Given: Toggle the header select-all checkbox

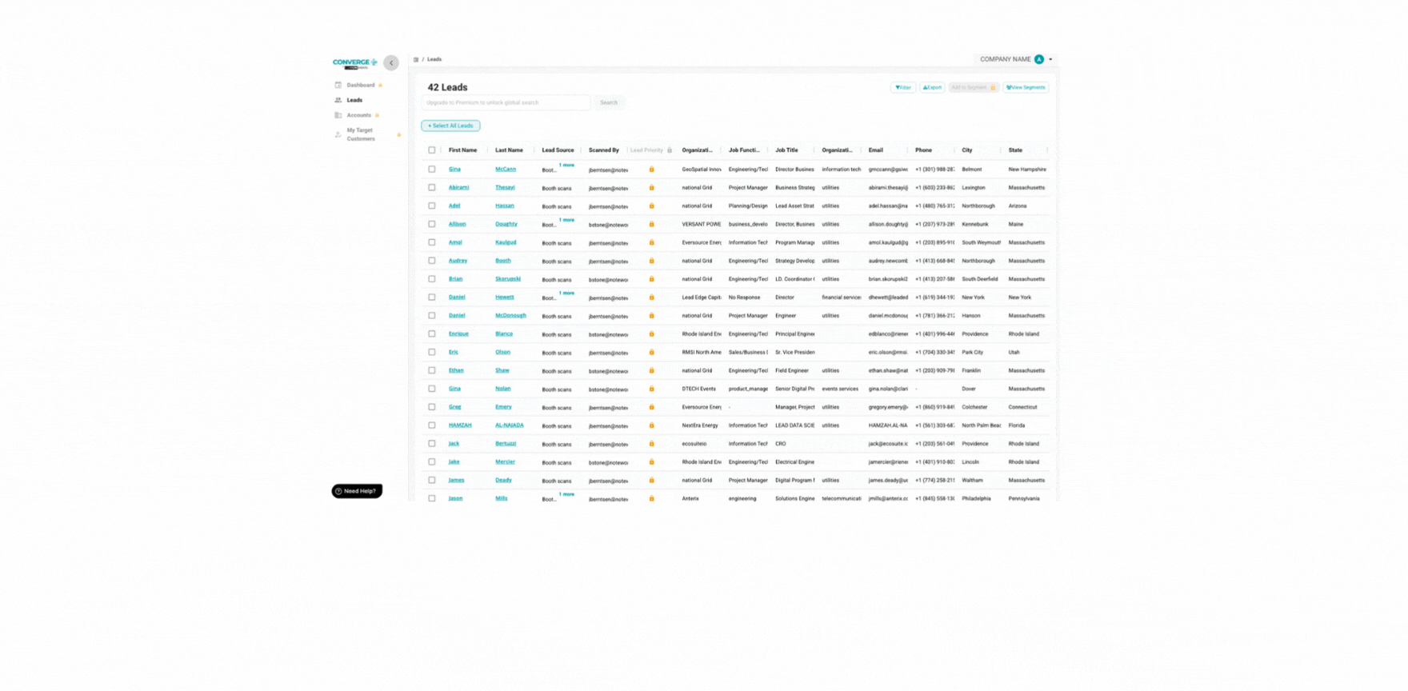Looking at the screenshot, I should click(432, 150).
